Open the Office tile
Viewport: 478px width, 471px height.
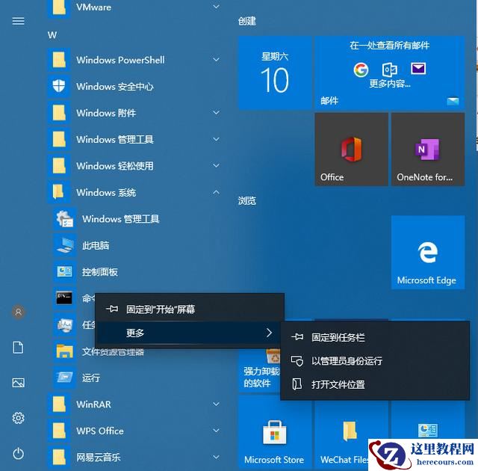click(x=352, y=150)
